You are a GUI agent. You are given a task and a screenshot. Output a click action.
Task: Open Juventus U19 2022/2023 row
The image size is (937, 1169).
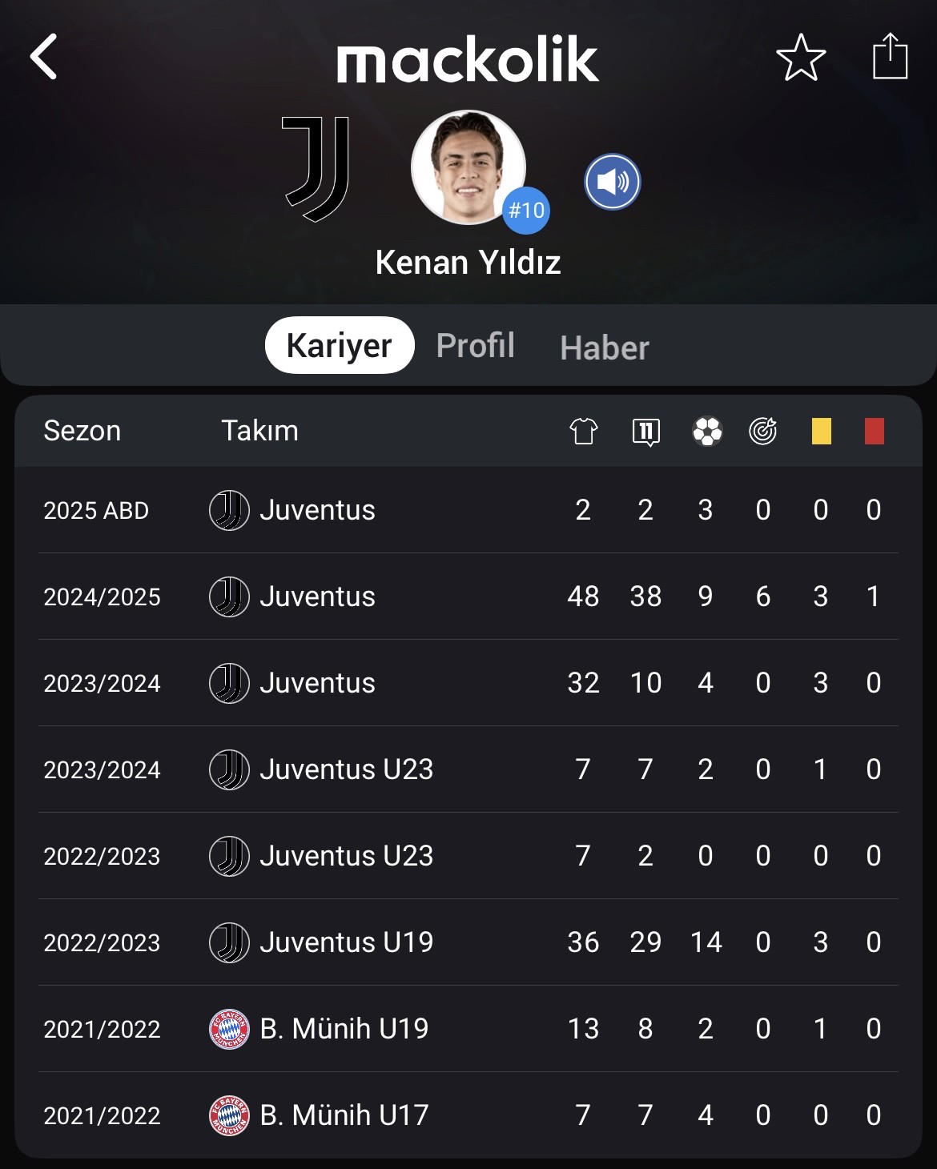tap(468, 942)
